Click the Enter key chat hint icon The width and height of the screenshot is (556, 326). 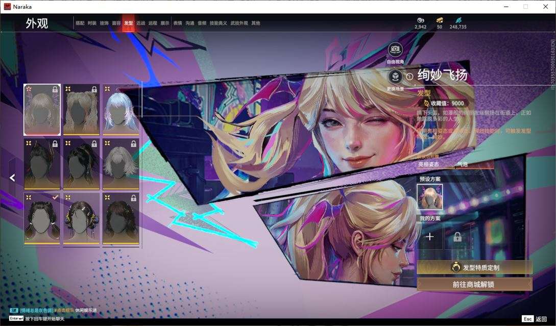click(16, 318)
